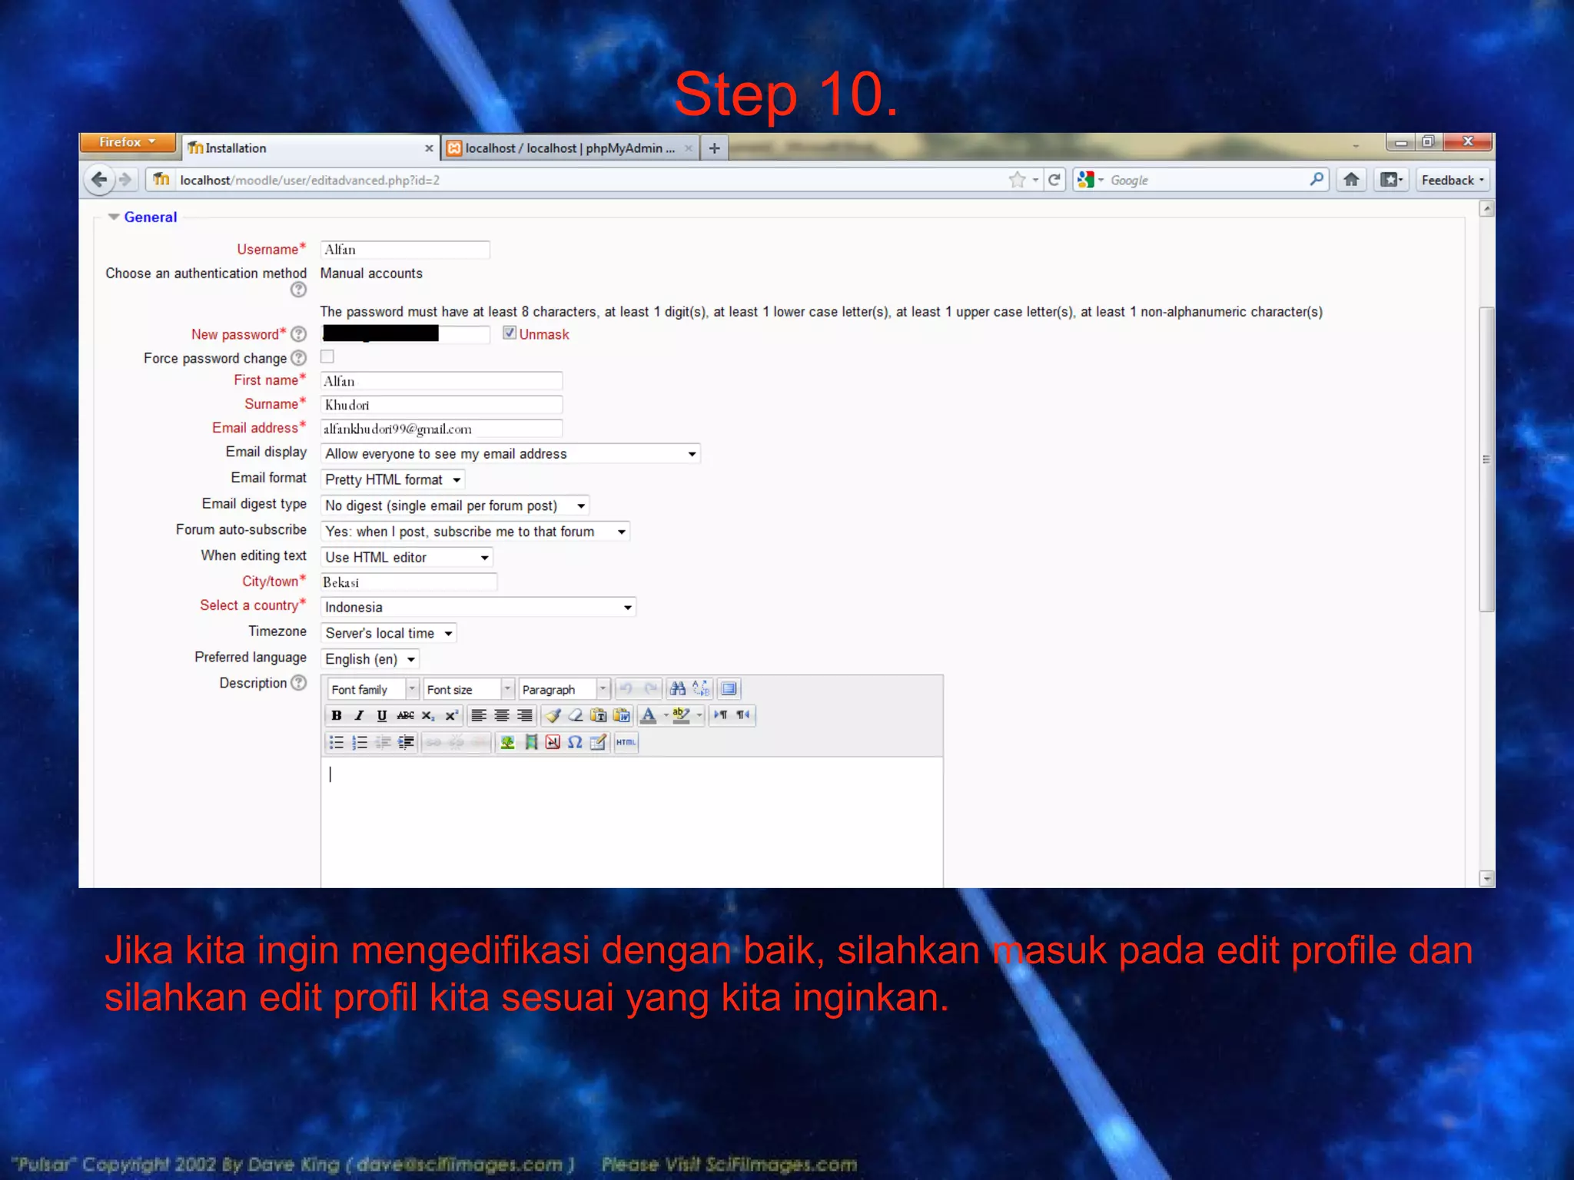
Task: Click the page vertical scrollbar thumb
Action: [1486, 459]
